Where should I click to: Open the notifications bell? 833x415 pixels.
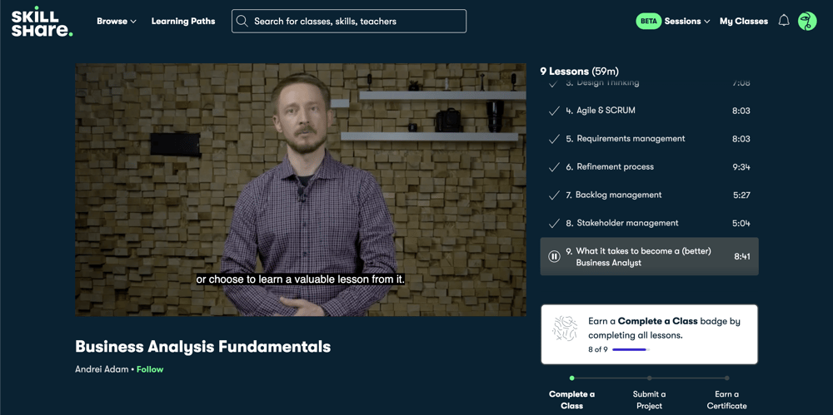tap(784, 21)
